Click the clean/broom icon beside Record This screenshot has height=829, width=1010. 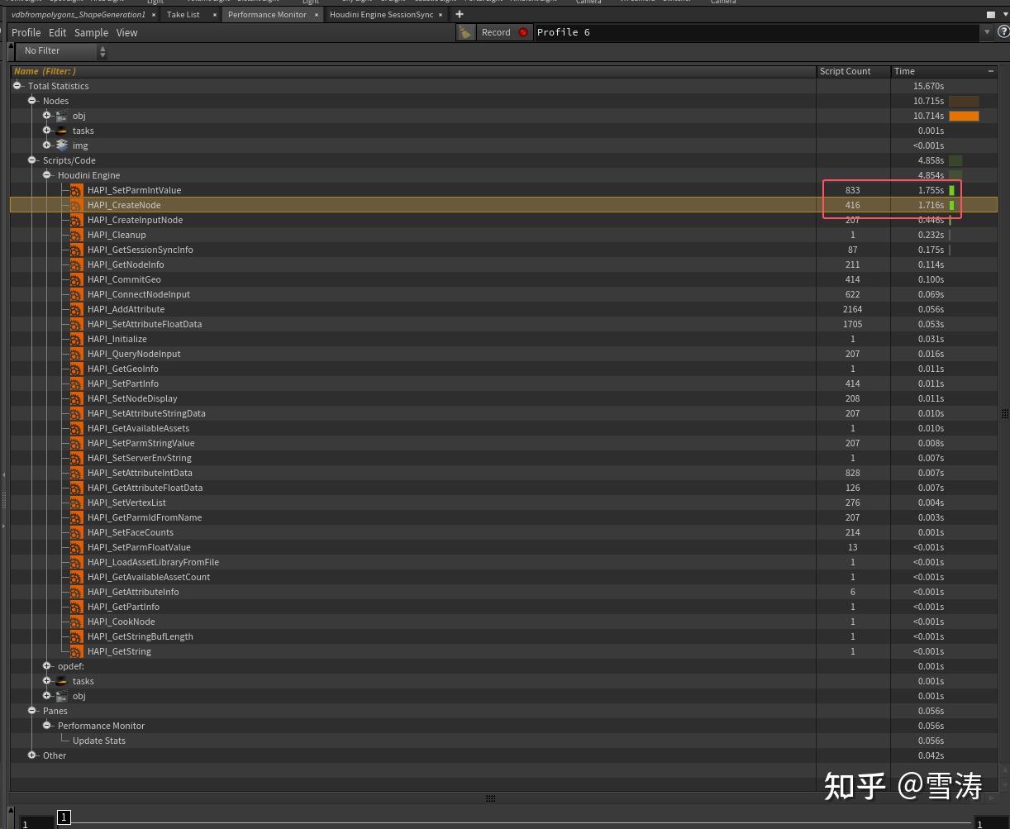tap(466, 32)
